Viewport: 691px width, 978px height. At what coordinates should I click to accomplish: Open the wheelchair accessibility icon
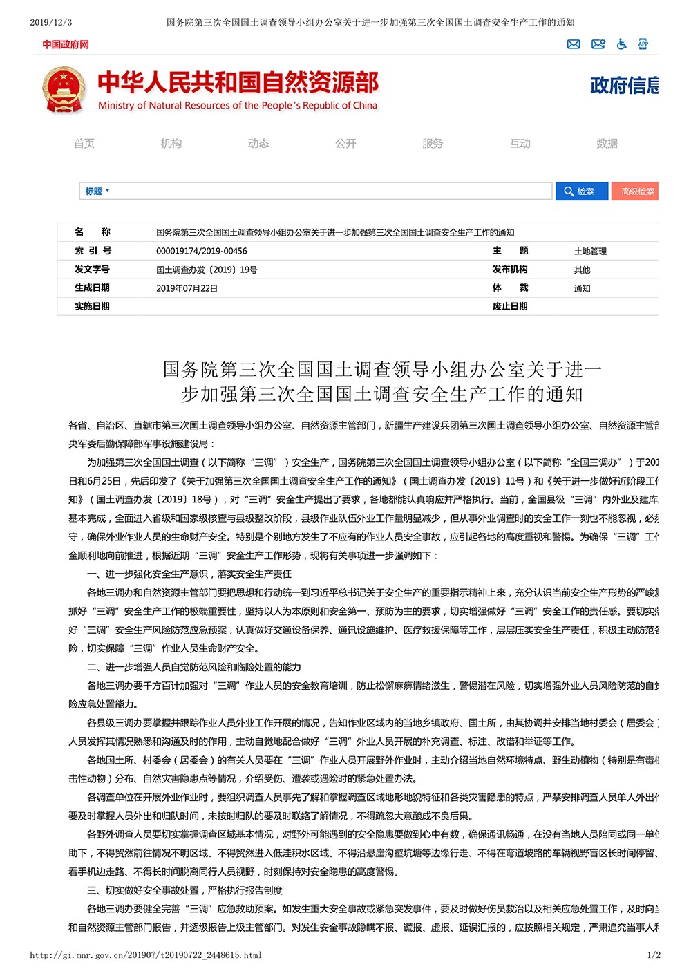point(622,44)
